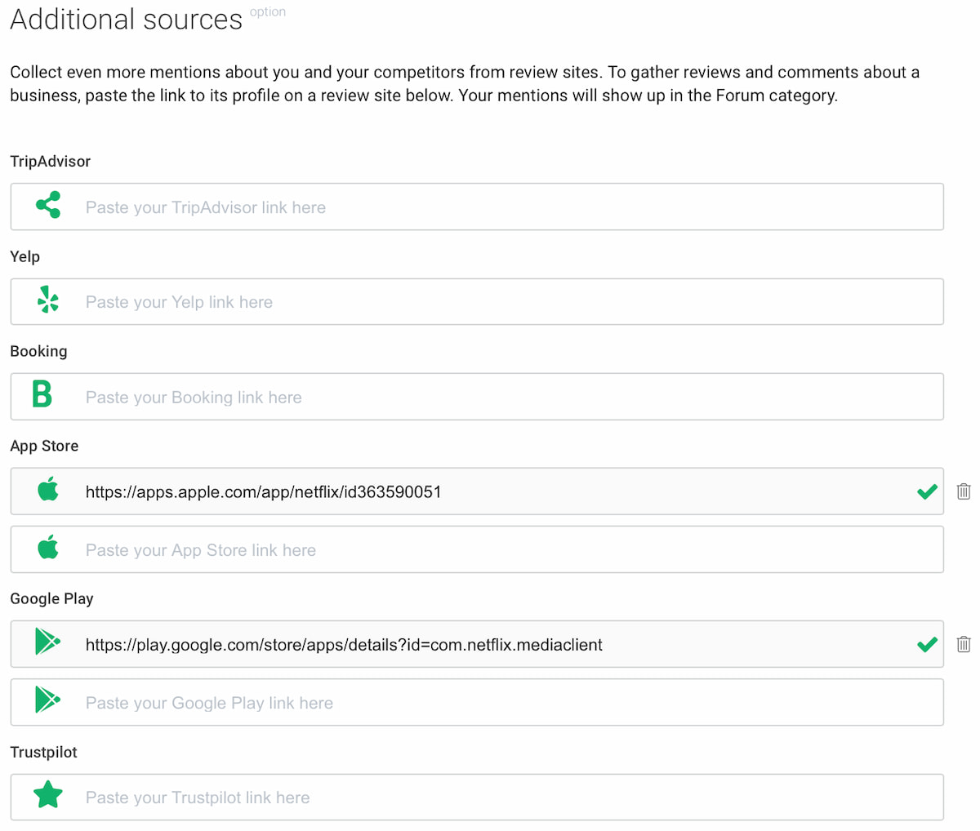Click the Apple icon in the empty App Store field
Viewport: 980px width, 831px height.
[48, 548]
